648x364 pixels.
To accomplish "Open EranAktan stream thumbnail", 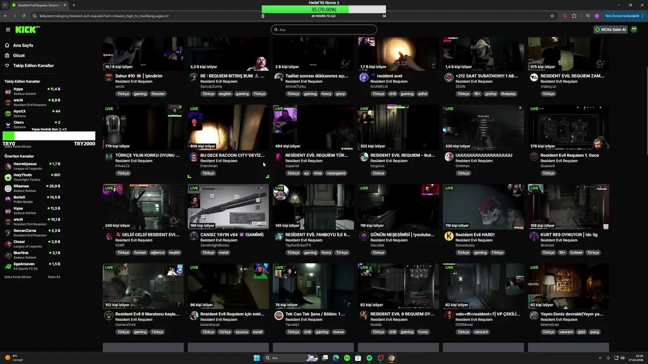I will pyautogui.click(x=228, y=127).
